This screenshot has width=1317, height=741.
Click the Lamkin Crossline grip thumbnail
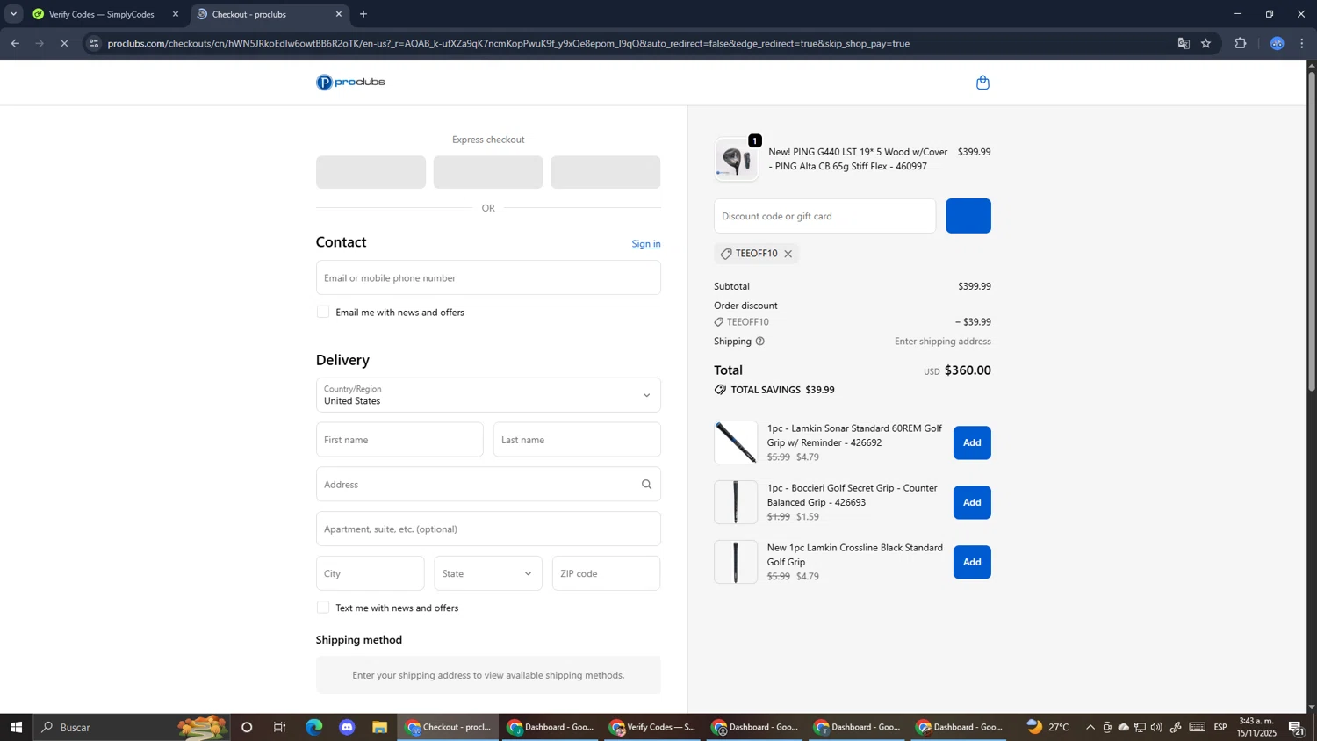tap(736, 562)
